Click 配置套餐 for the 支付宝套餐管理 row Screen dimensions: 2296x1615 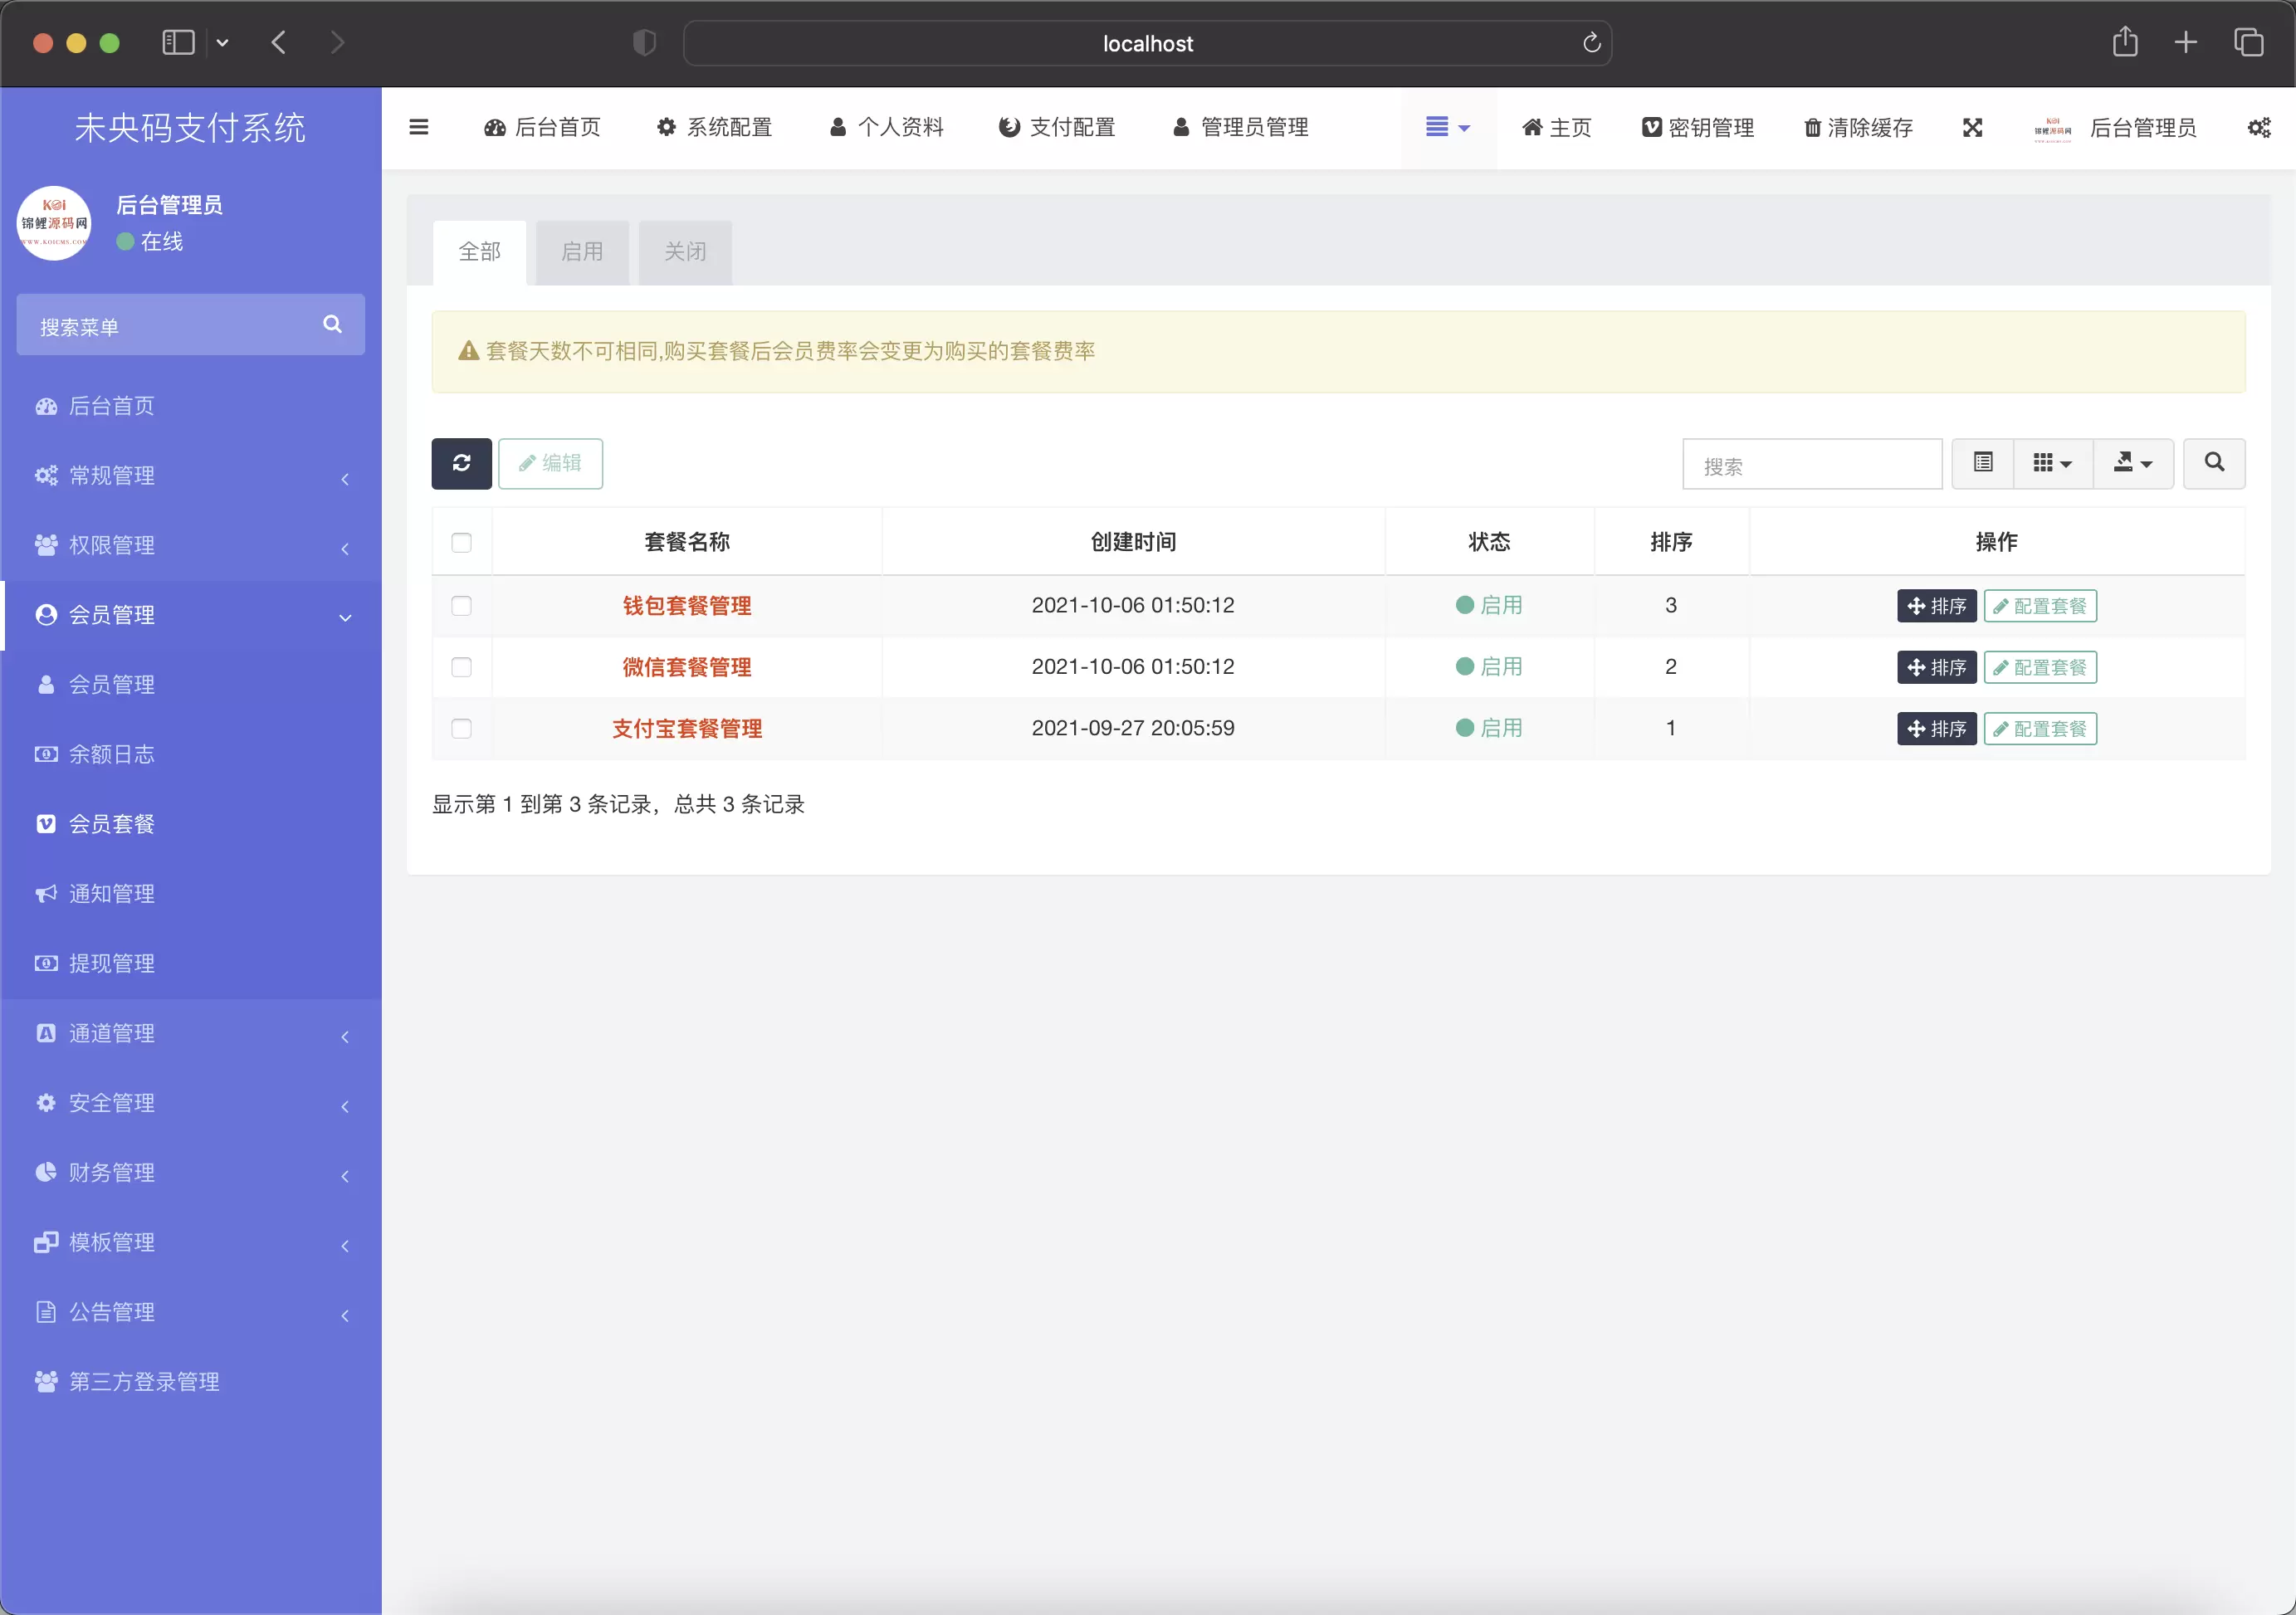2040,729
